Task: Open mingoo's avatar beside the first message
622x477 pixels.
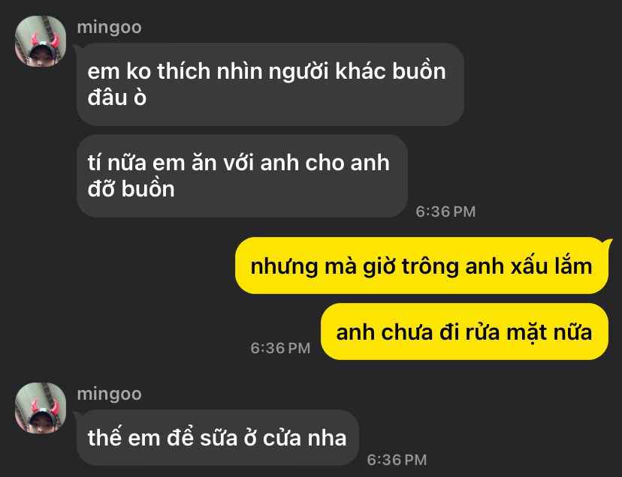Action: pyautogui.click(x=41, y=40)
